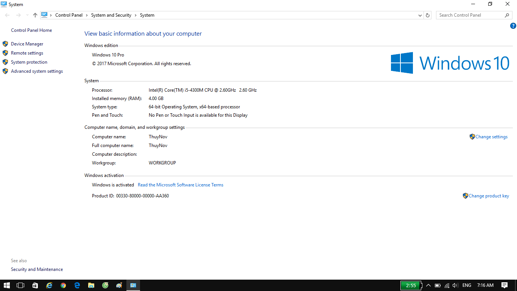Navigate to System and Security breadcrumb
This screenshot has height=291, width=517.
pyautogui.click(x=111, y=15)
